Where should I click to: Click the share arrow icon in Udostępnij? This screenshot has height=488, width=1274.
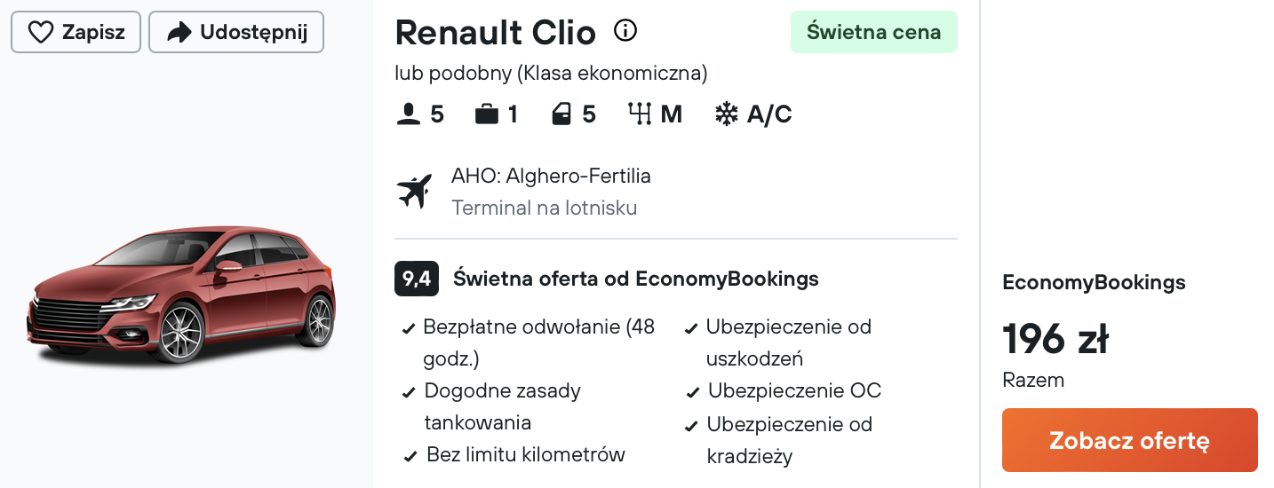[179, 33]
